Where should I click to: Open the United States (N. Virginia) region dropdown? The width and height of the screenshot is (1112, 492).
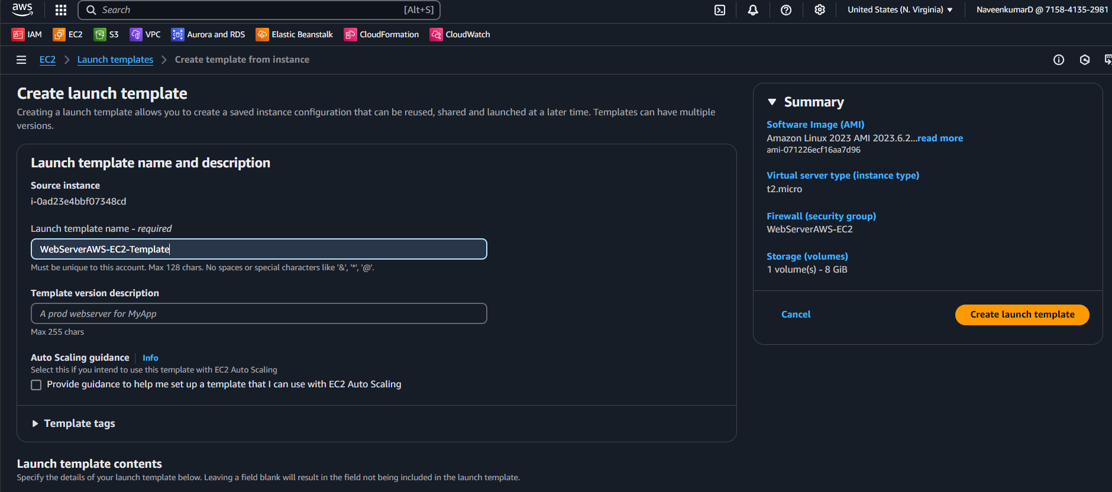900,10
